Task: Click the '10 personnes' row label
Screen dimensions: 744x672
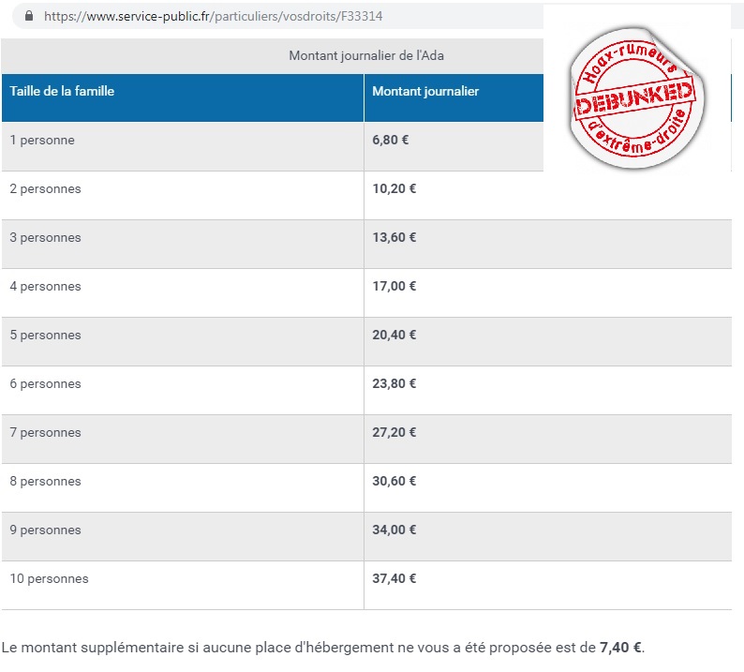Action: tap(49, 579)
